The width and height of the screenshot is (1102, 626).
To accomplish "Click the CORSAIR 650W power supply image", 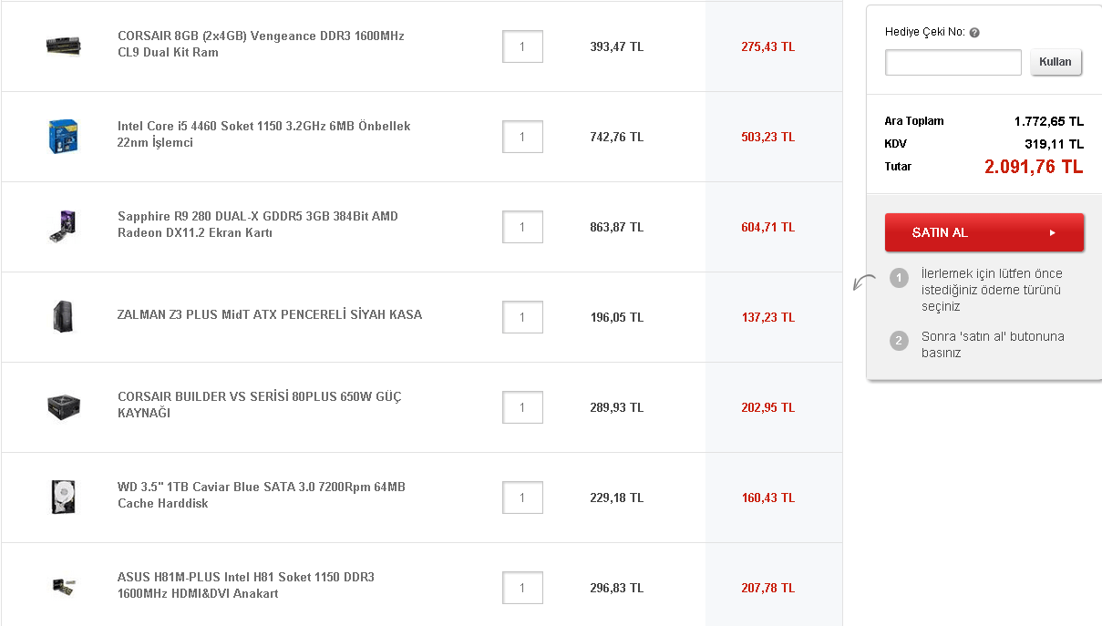I will 63,406.
